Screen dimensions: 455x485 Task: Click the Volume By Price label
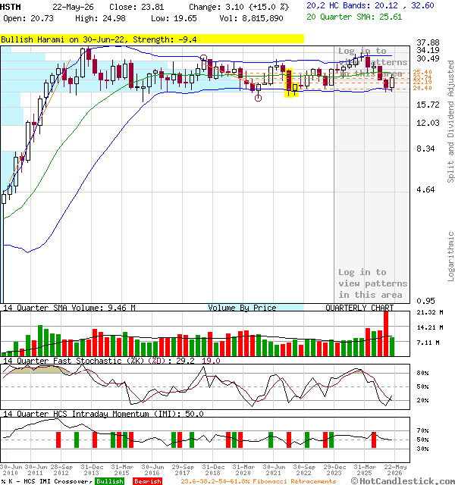point(242,308)
